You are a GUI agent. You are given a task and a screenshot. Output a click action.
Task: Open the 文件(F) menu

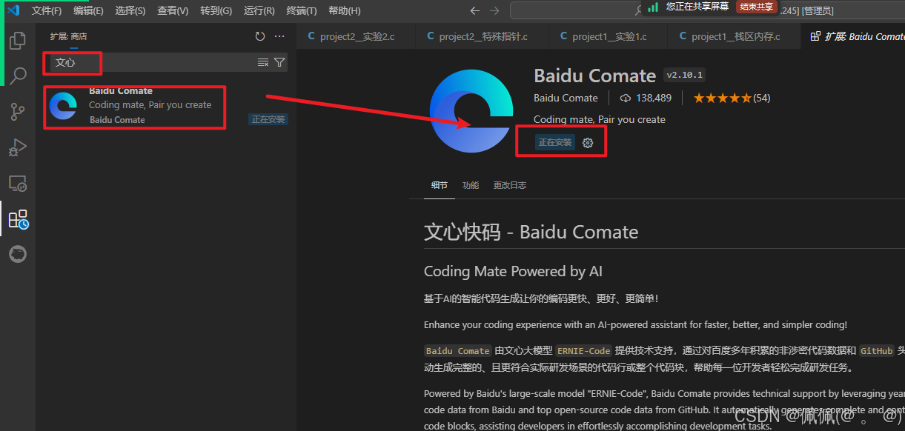[47, 10]
